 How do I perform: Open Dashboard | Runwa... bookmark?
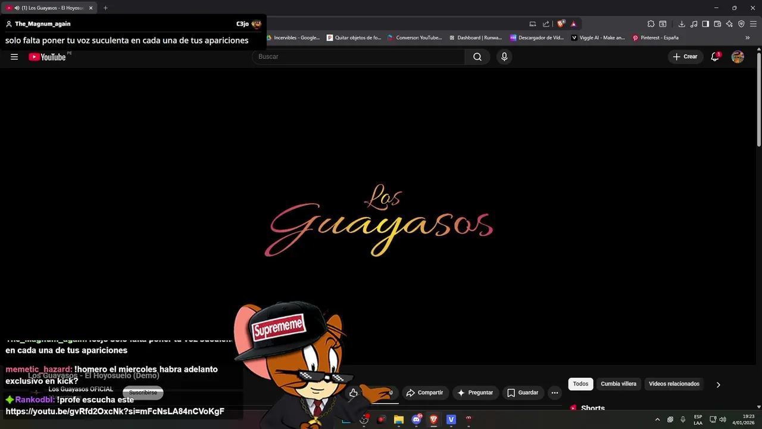point(476,38)
